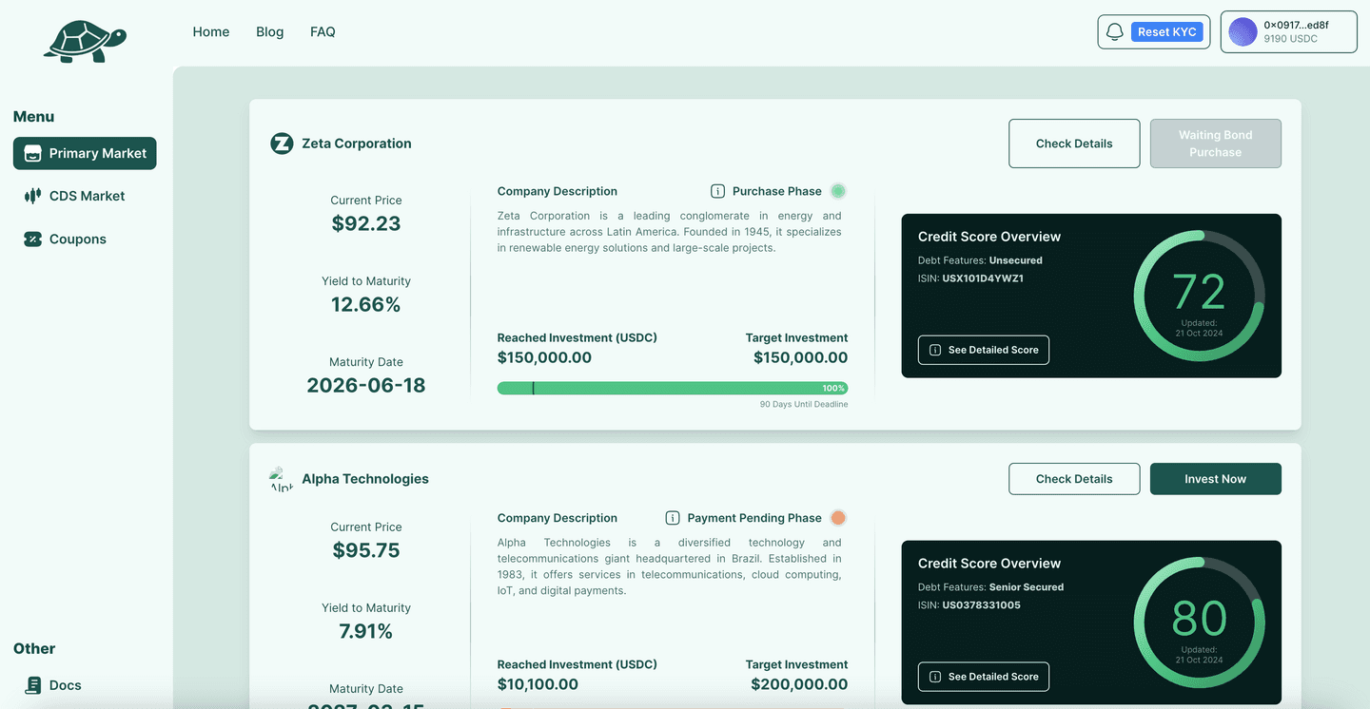
Task: Click Coupons ticket icon
Action: click(33, 240)
